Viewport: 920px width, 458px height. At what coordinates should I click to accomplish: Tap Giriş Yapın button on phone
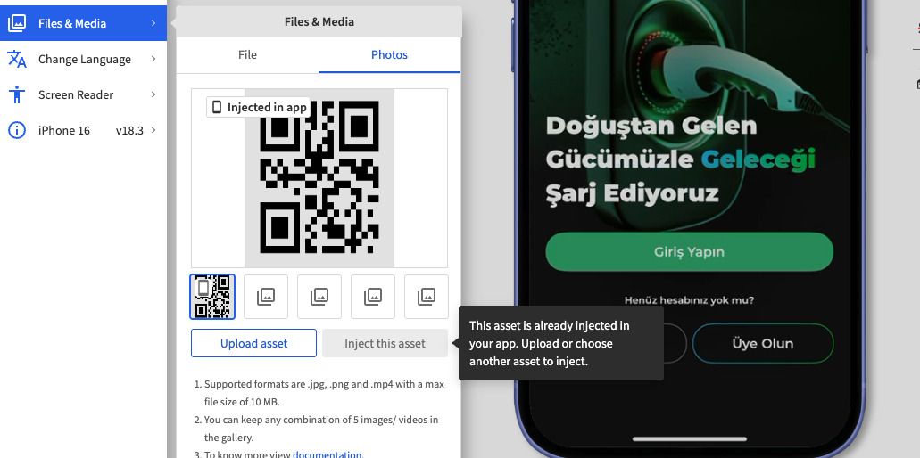tap(690, 252)
